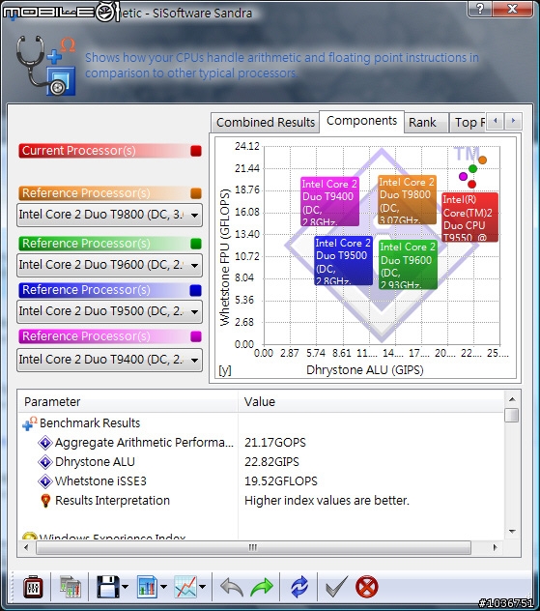Open the dropdown arrow next to bar chart icon
The height and width of the screenshot is (611, 540).
(163, 587)
